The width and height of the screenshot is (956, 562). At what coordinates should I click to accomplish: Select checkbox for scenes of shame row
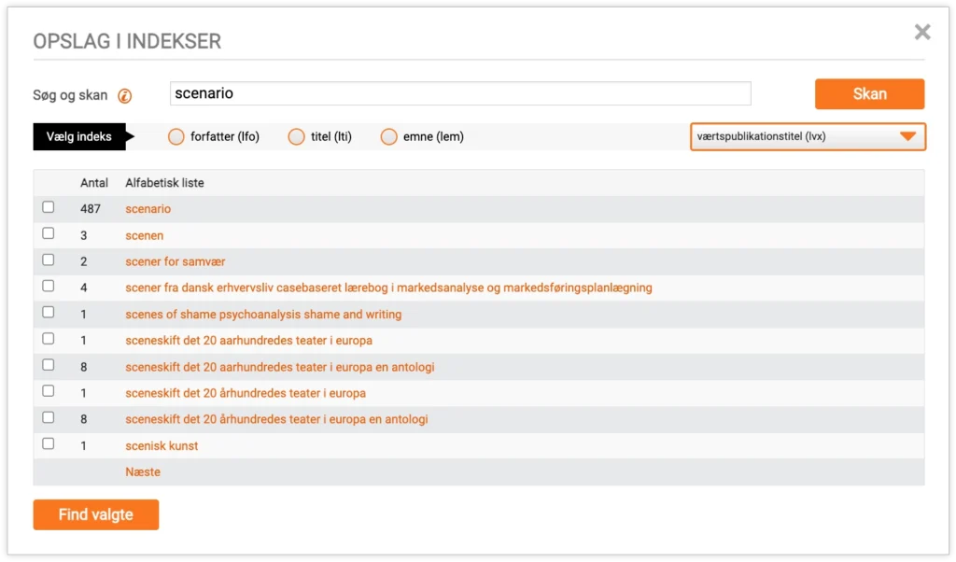[49, 313]
